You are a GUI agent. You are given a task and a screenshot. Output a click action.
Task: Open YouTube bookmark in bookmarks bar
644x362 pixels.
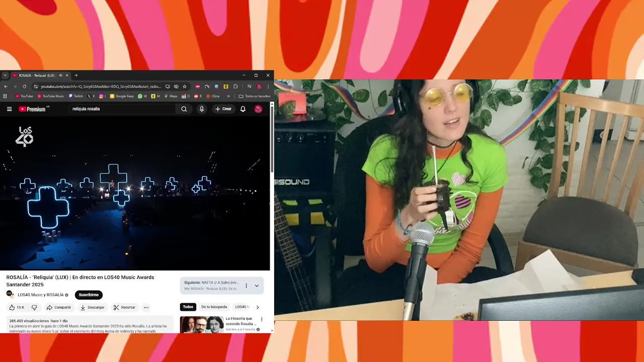[24, 96]
